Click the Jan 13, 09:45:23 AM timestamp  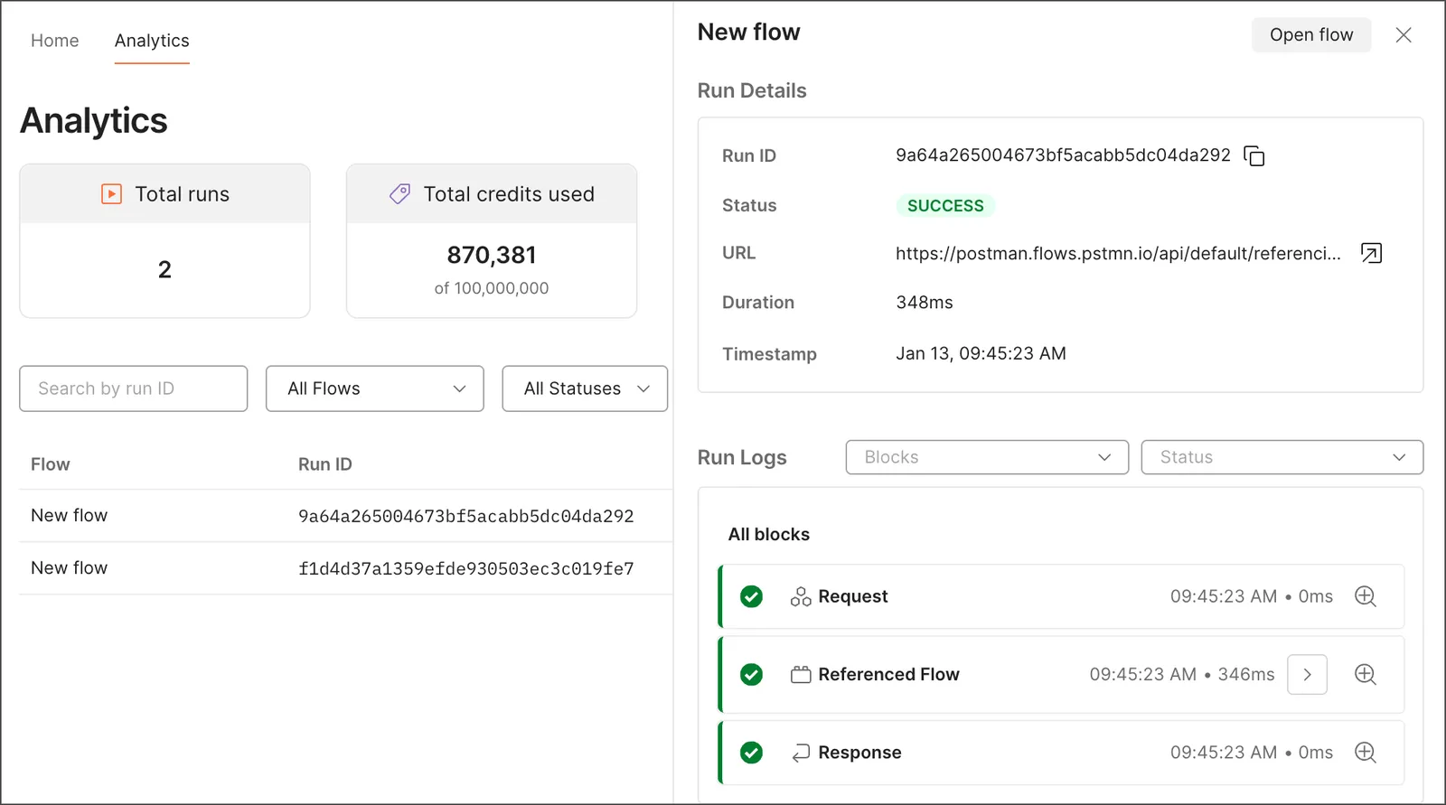click(x=981, y=353)
